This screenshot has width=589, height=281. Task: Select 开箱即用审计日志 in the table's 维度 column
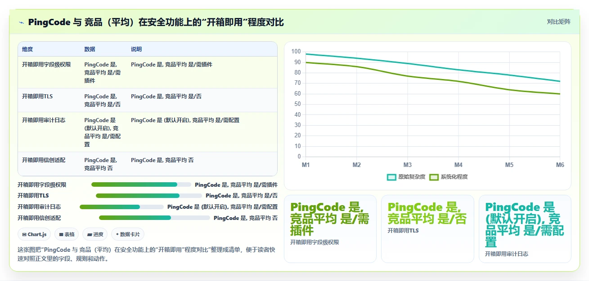click(44, 120)
